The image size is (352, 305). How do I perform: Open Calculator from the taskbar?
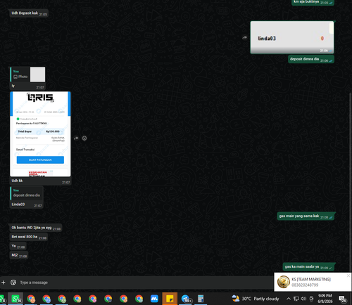(x=201, y=299)
